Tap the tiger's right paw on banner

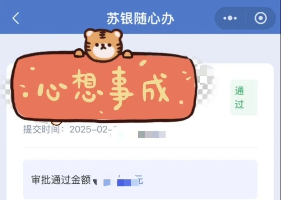[127, 54]
